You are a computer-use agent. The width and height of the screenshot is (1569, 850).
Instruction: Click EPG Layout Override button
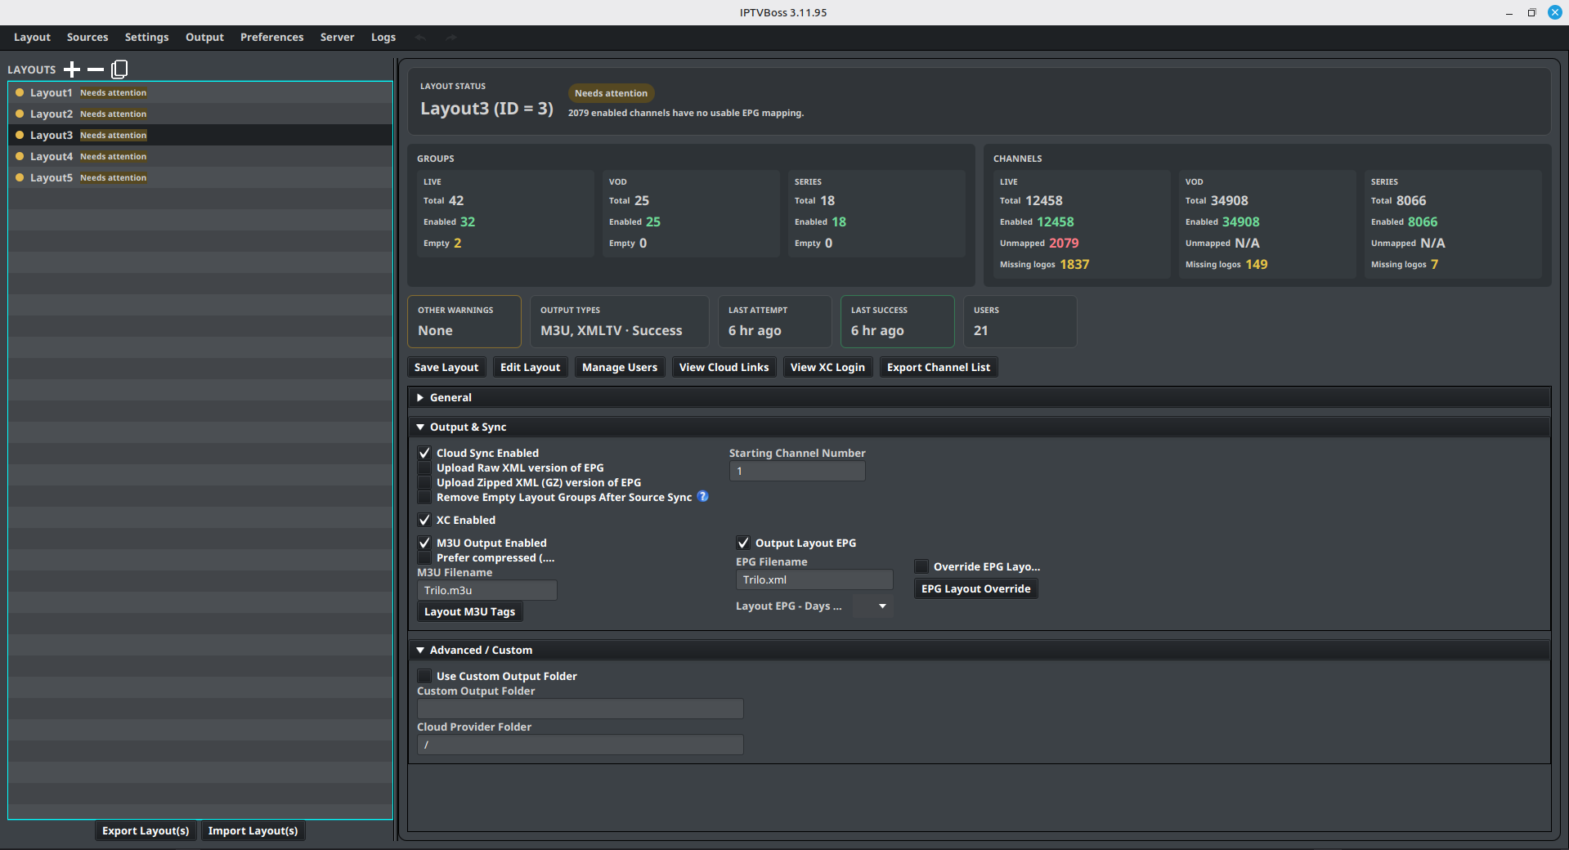tap(975, 588)
